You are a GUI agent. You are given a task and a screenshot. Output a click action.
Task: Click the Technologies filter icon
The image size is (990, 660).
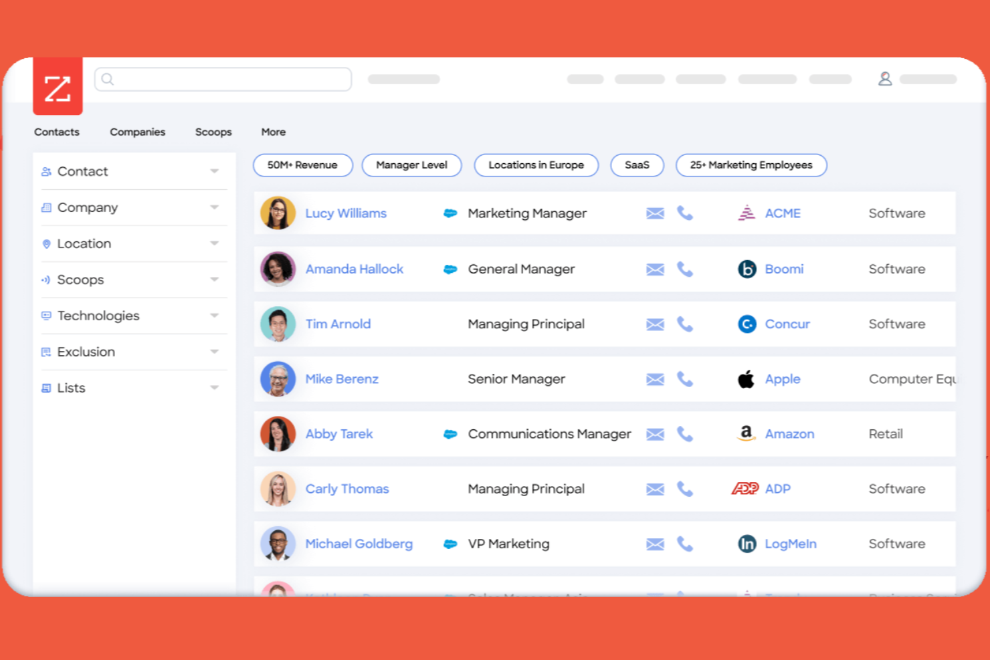(x=45, y=315)
